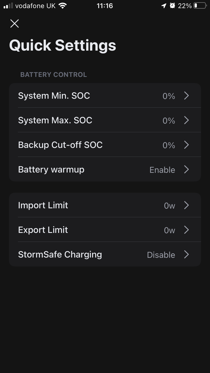The image size is (210, 373).
Task: Change StormSafe Charging Disable value
Action: [x=161, y=255]
